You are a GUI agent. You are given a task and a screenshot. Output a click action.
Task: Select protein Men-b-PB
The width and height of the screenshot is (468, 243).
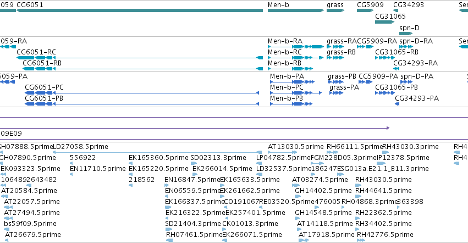(291, 104)
